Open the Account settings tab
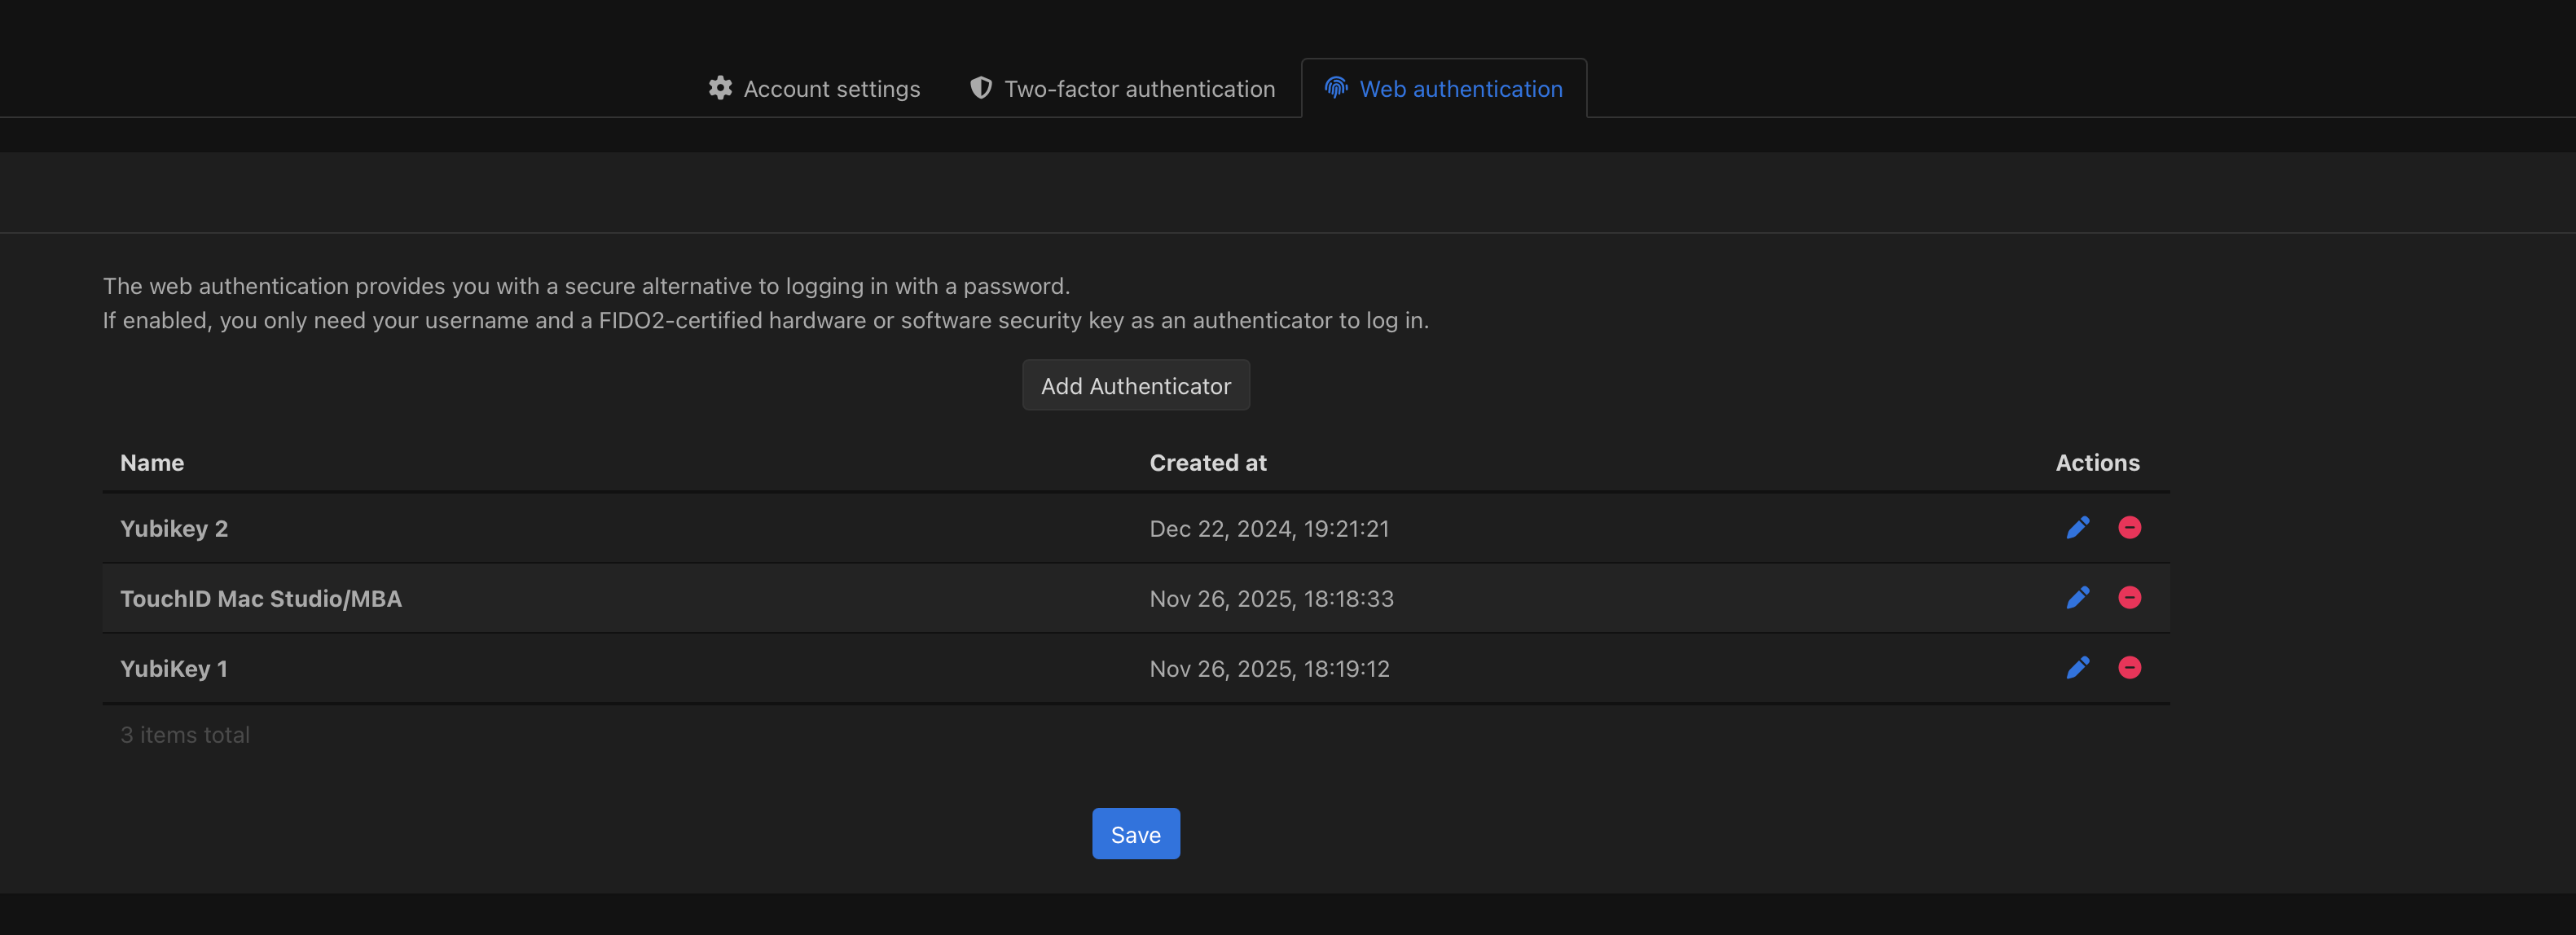Image resolution: width=2576 pixels, height=935 pixels. pos(831,89)
